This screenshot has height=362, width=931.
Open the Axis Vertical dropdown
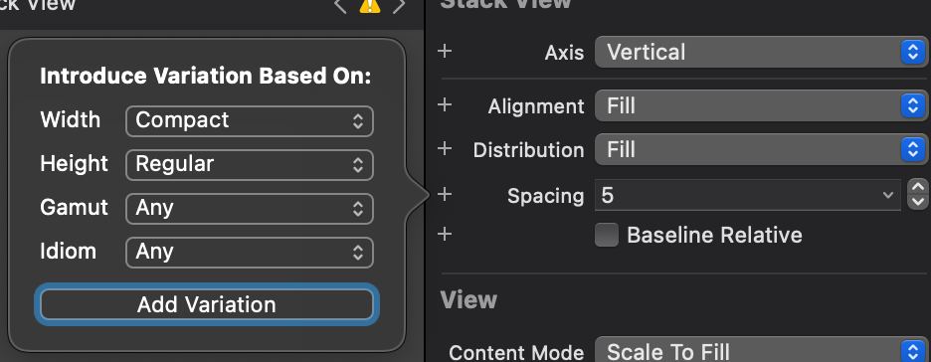pyautogui.click(x=761, y=53)
